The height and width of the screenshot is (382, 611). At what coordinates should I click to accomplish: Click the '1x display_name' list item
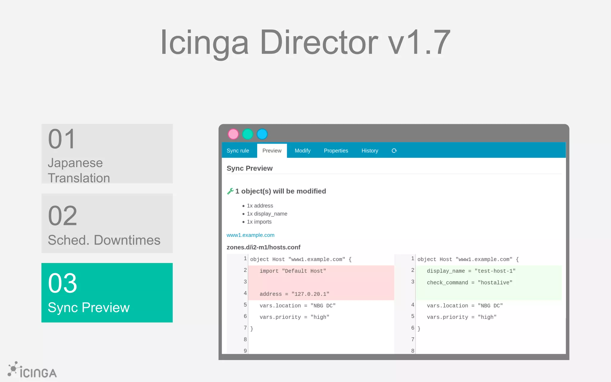point(267,214)
